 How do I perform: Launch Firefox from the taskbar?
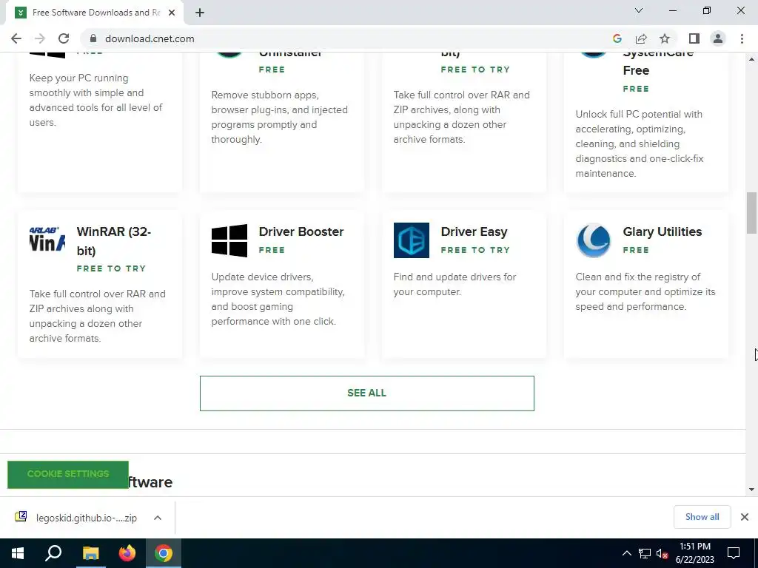[x=127, y=553]
